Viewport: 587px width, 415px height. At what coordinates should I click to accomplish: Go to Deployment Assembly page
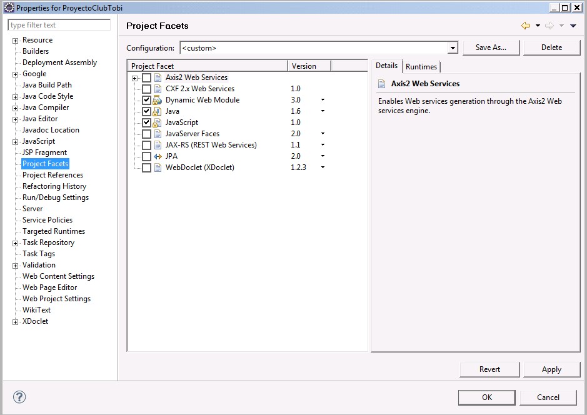click(x=59, y=62)
